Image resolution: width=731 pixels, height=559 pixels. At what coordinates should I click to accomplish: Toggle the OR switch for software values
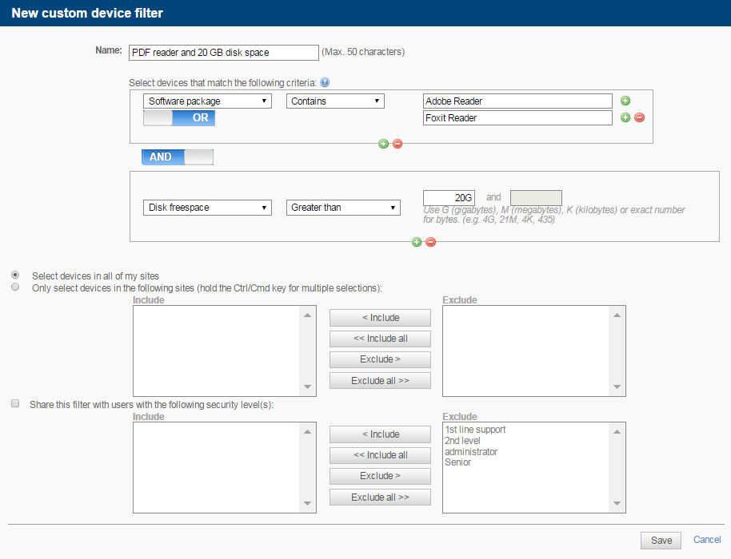179,117
